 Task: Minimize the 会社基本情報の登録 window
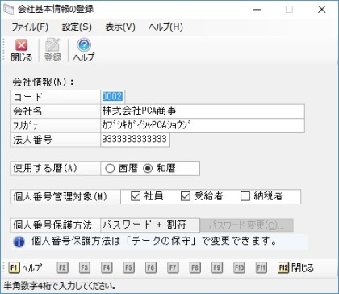click(x=257, y=10)
